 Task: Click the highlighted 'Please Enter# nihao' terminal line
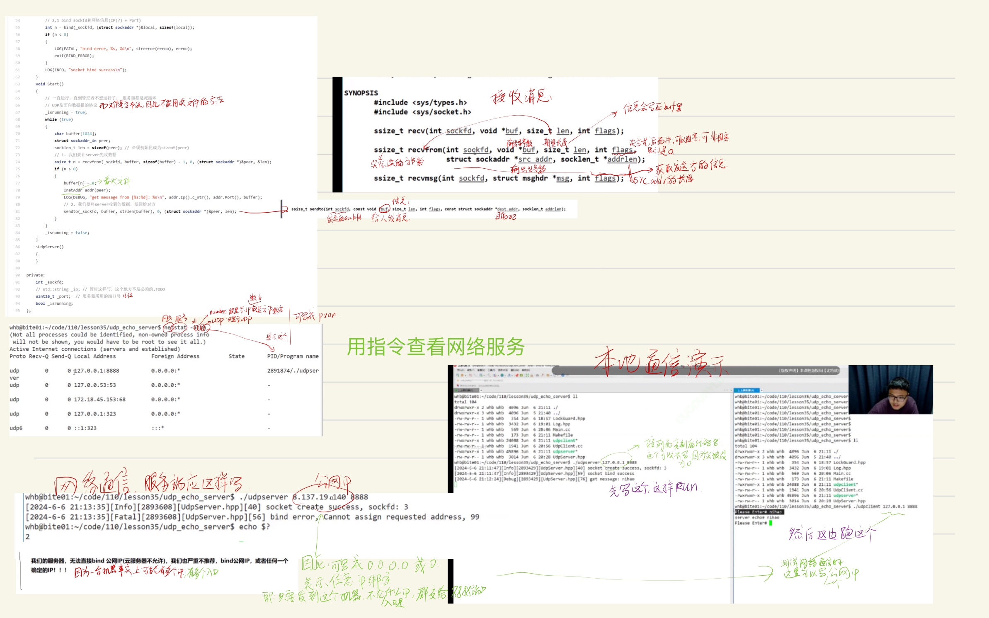(759, 512)
